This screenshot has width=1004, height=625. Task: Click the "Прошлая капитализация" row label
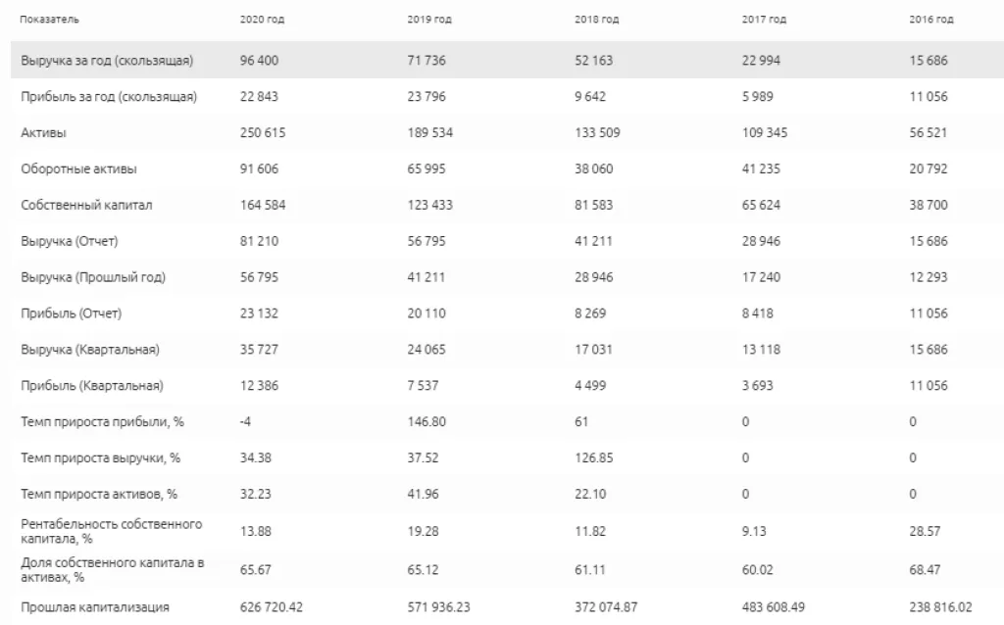[x=95, y=607]
